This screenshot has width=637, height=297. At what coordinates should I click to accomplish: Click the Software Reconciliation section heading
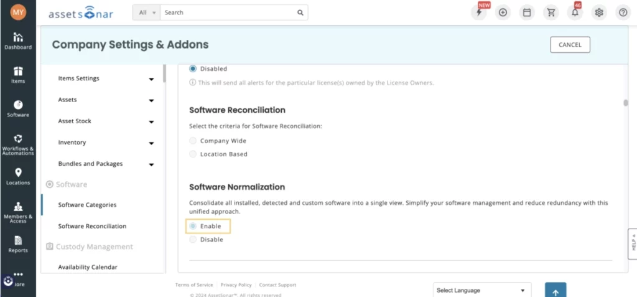pos(237,110)
